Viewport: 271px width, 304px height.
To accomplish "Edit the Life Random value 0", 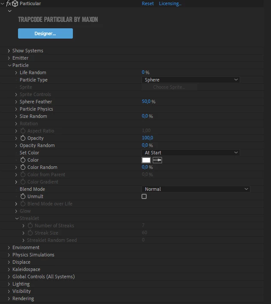I will click(x=143, y=72).
